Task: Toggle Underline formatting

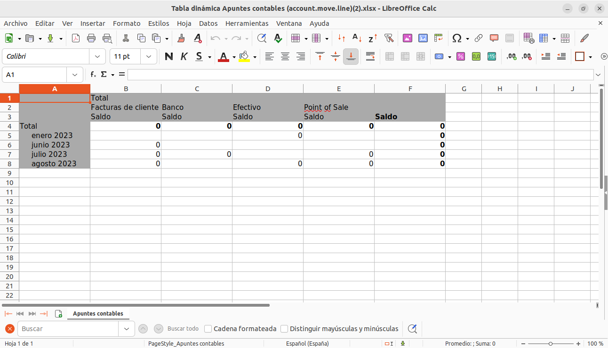Action: click(200, 56)
